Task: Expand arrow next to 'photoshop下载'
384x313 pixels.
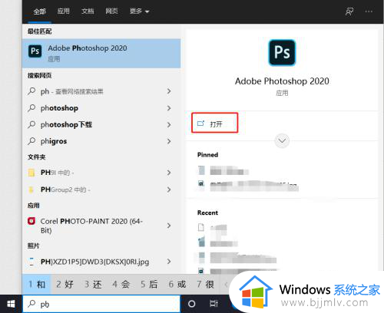Action: [169, 124]
